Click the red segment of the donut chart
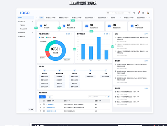 pos(48,54)
